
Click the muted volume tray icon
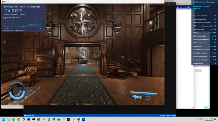pos(202,119)
